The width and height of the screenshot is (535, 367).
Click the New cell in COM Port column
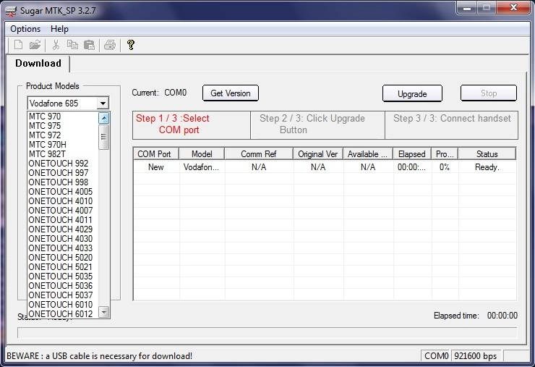click(x=156, y=167)
